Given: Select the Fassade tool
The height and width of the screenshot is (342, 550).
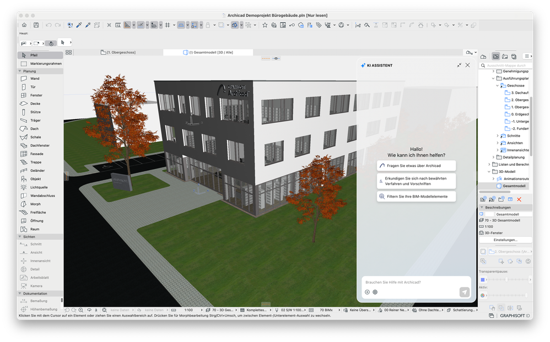Looking at the screenshot, I should [x=40, y=154].
